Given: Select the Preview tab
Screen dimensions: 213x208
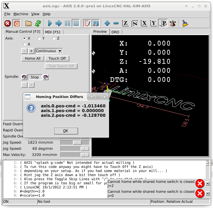Looking at the screenshot, I should tap(100, 32).
